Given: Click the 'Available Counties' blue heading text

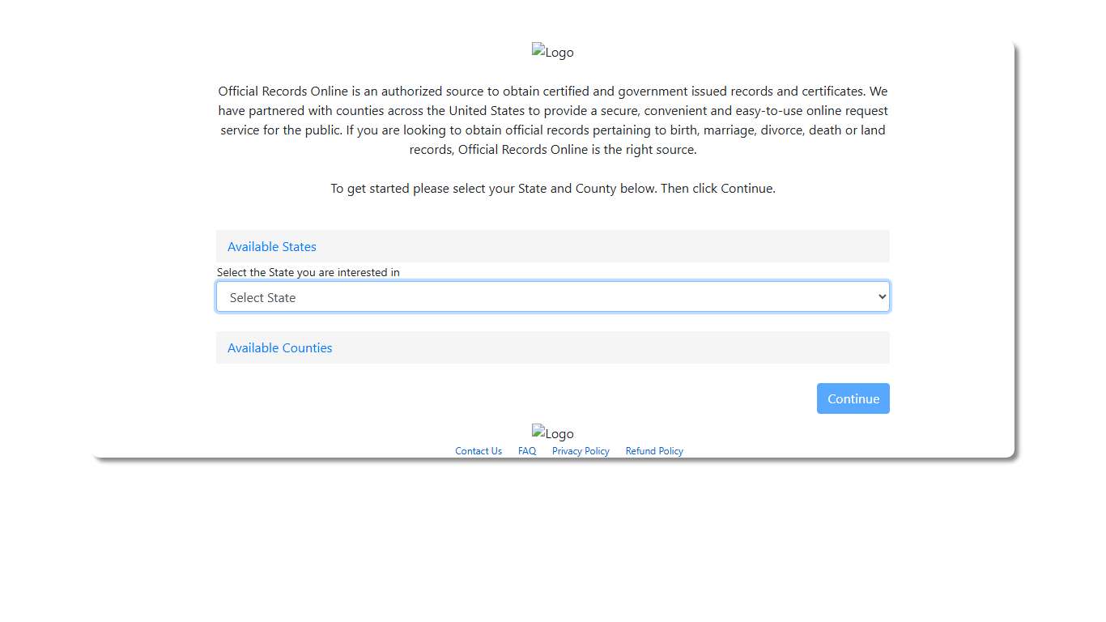Looking at the screenshot, I should pos(280,347).
